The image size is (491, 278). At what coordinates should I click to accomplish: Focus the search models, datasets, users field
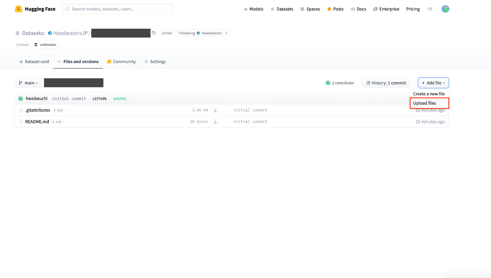coord(118,9)
